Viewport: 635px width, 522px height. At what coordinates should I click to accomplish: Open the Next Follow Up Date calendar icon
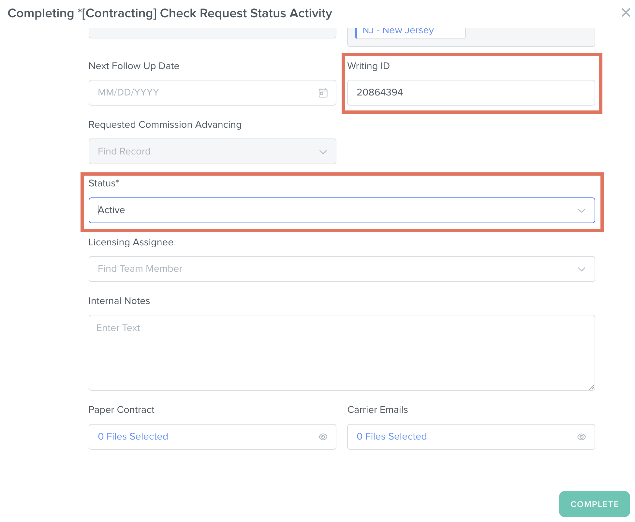click(x=323, y=93)
